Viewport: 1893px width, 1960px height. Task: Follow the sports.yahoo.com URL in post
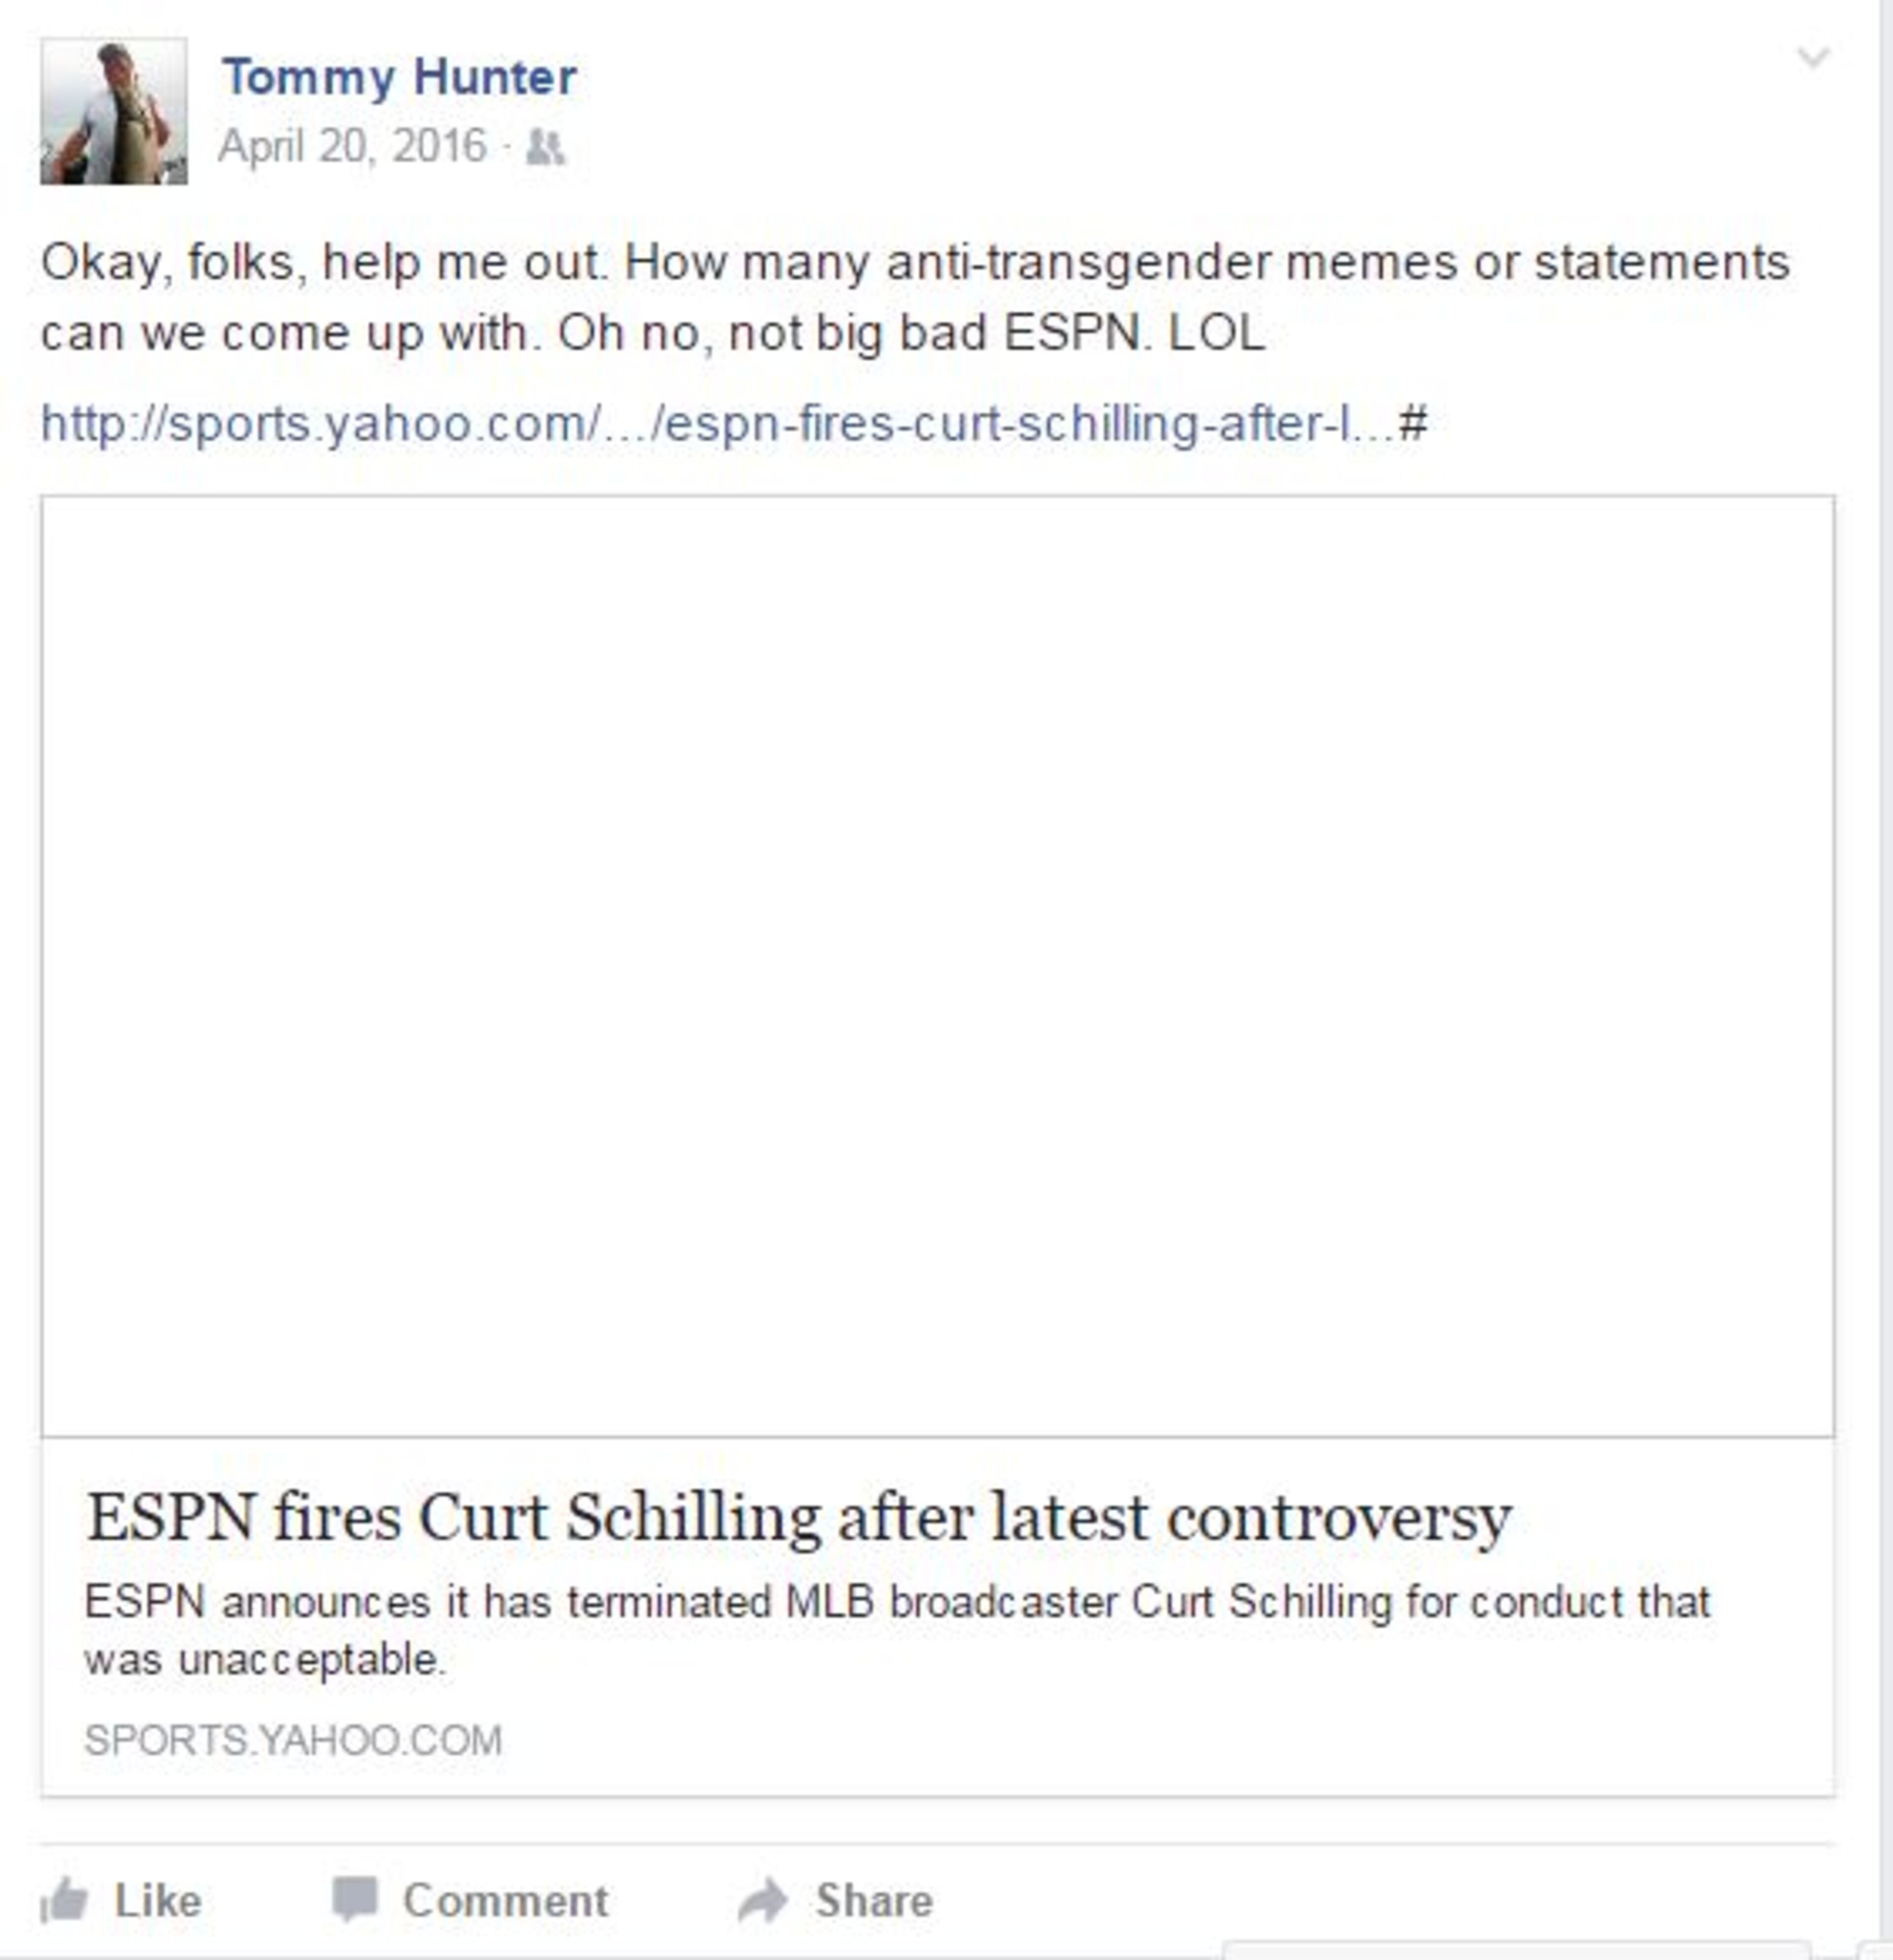733,423
